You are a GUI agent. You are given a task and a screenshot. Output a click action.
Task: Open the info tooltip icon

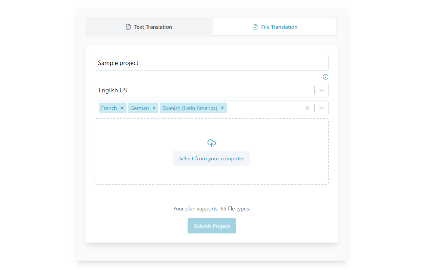pyautogui.click(x=325, y=77)
